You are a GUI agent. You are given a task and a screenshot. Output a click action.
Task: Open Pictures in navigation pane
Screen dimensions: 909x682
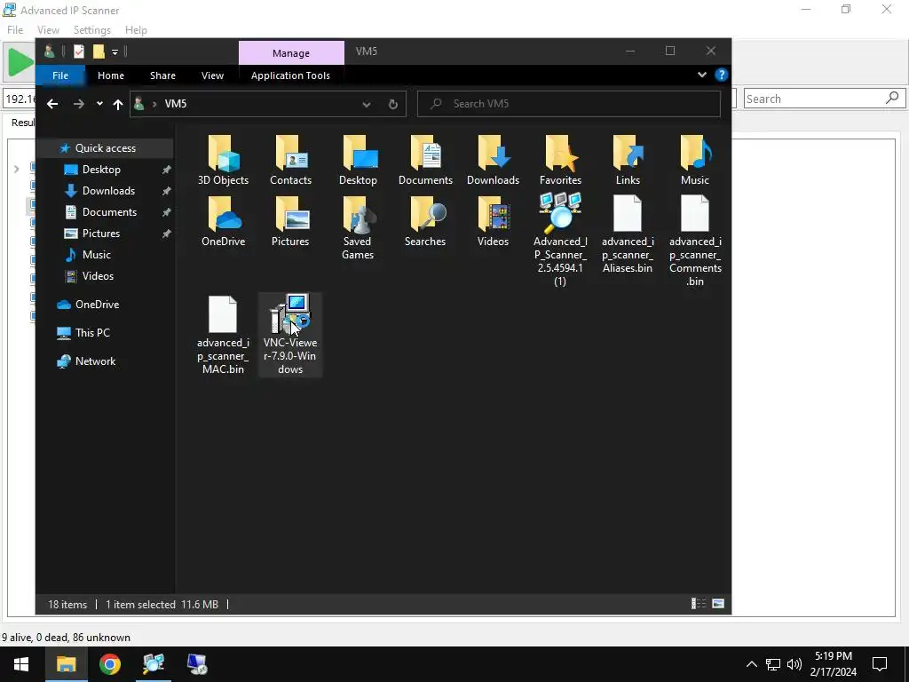(x=101, y=234)
